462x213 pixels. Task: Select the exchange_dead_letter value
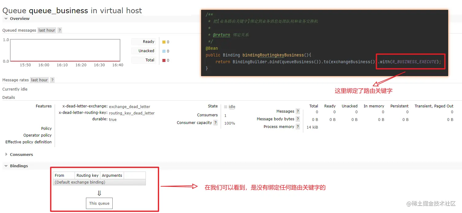click(130, 107)
